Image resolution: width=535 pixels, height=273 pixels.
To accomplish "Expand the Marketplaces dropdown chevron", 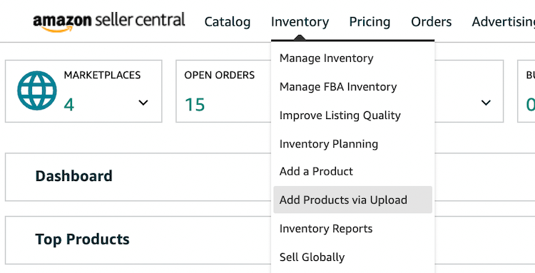I will (x=143, y=102).
